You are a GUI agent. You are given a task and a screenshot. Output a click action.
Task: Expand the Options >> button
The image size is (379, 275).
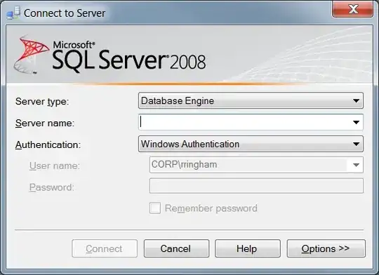326,248
